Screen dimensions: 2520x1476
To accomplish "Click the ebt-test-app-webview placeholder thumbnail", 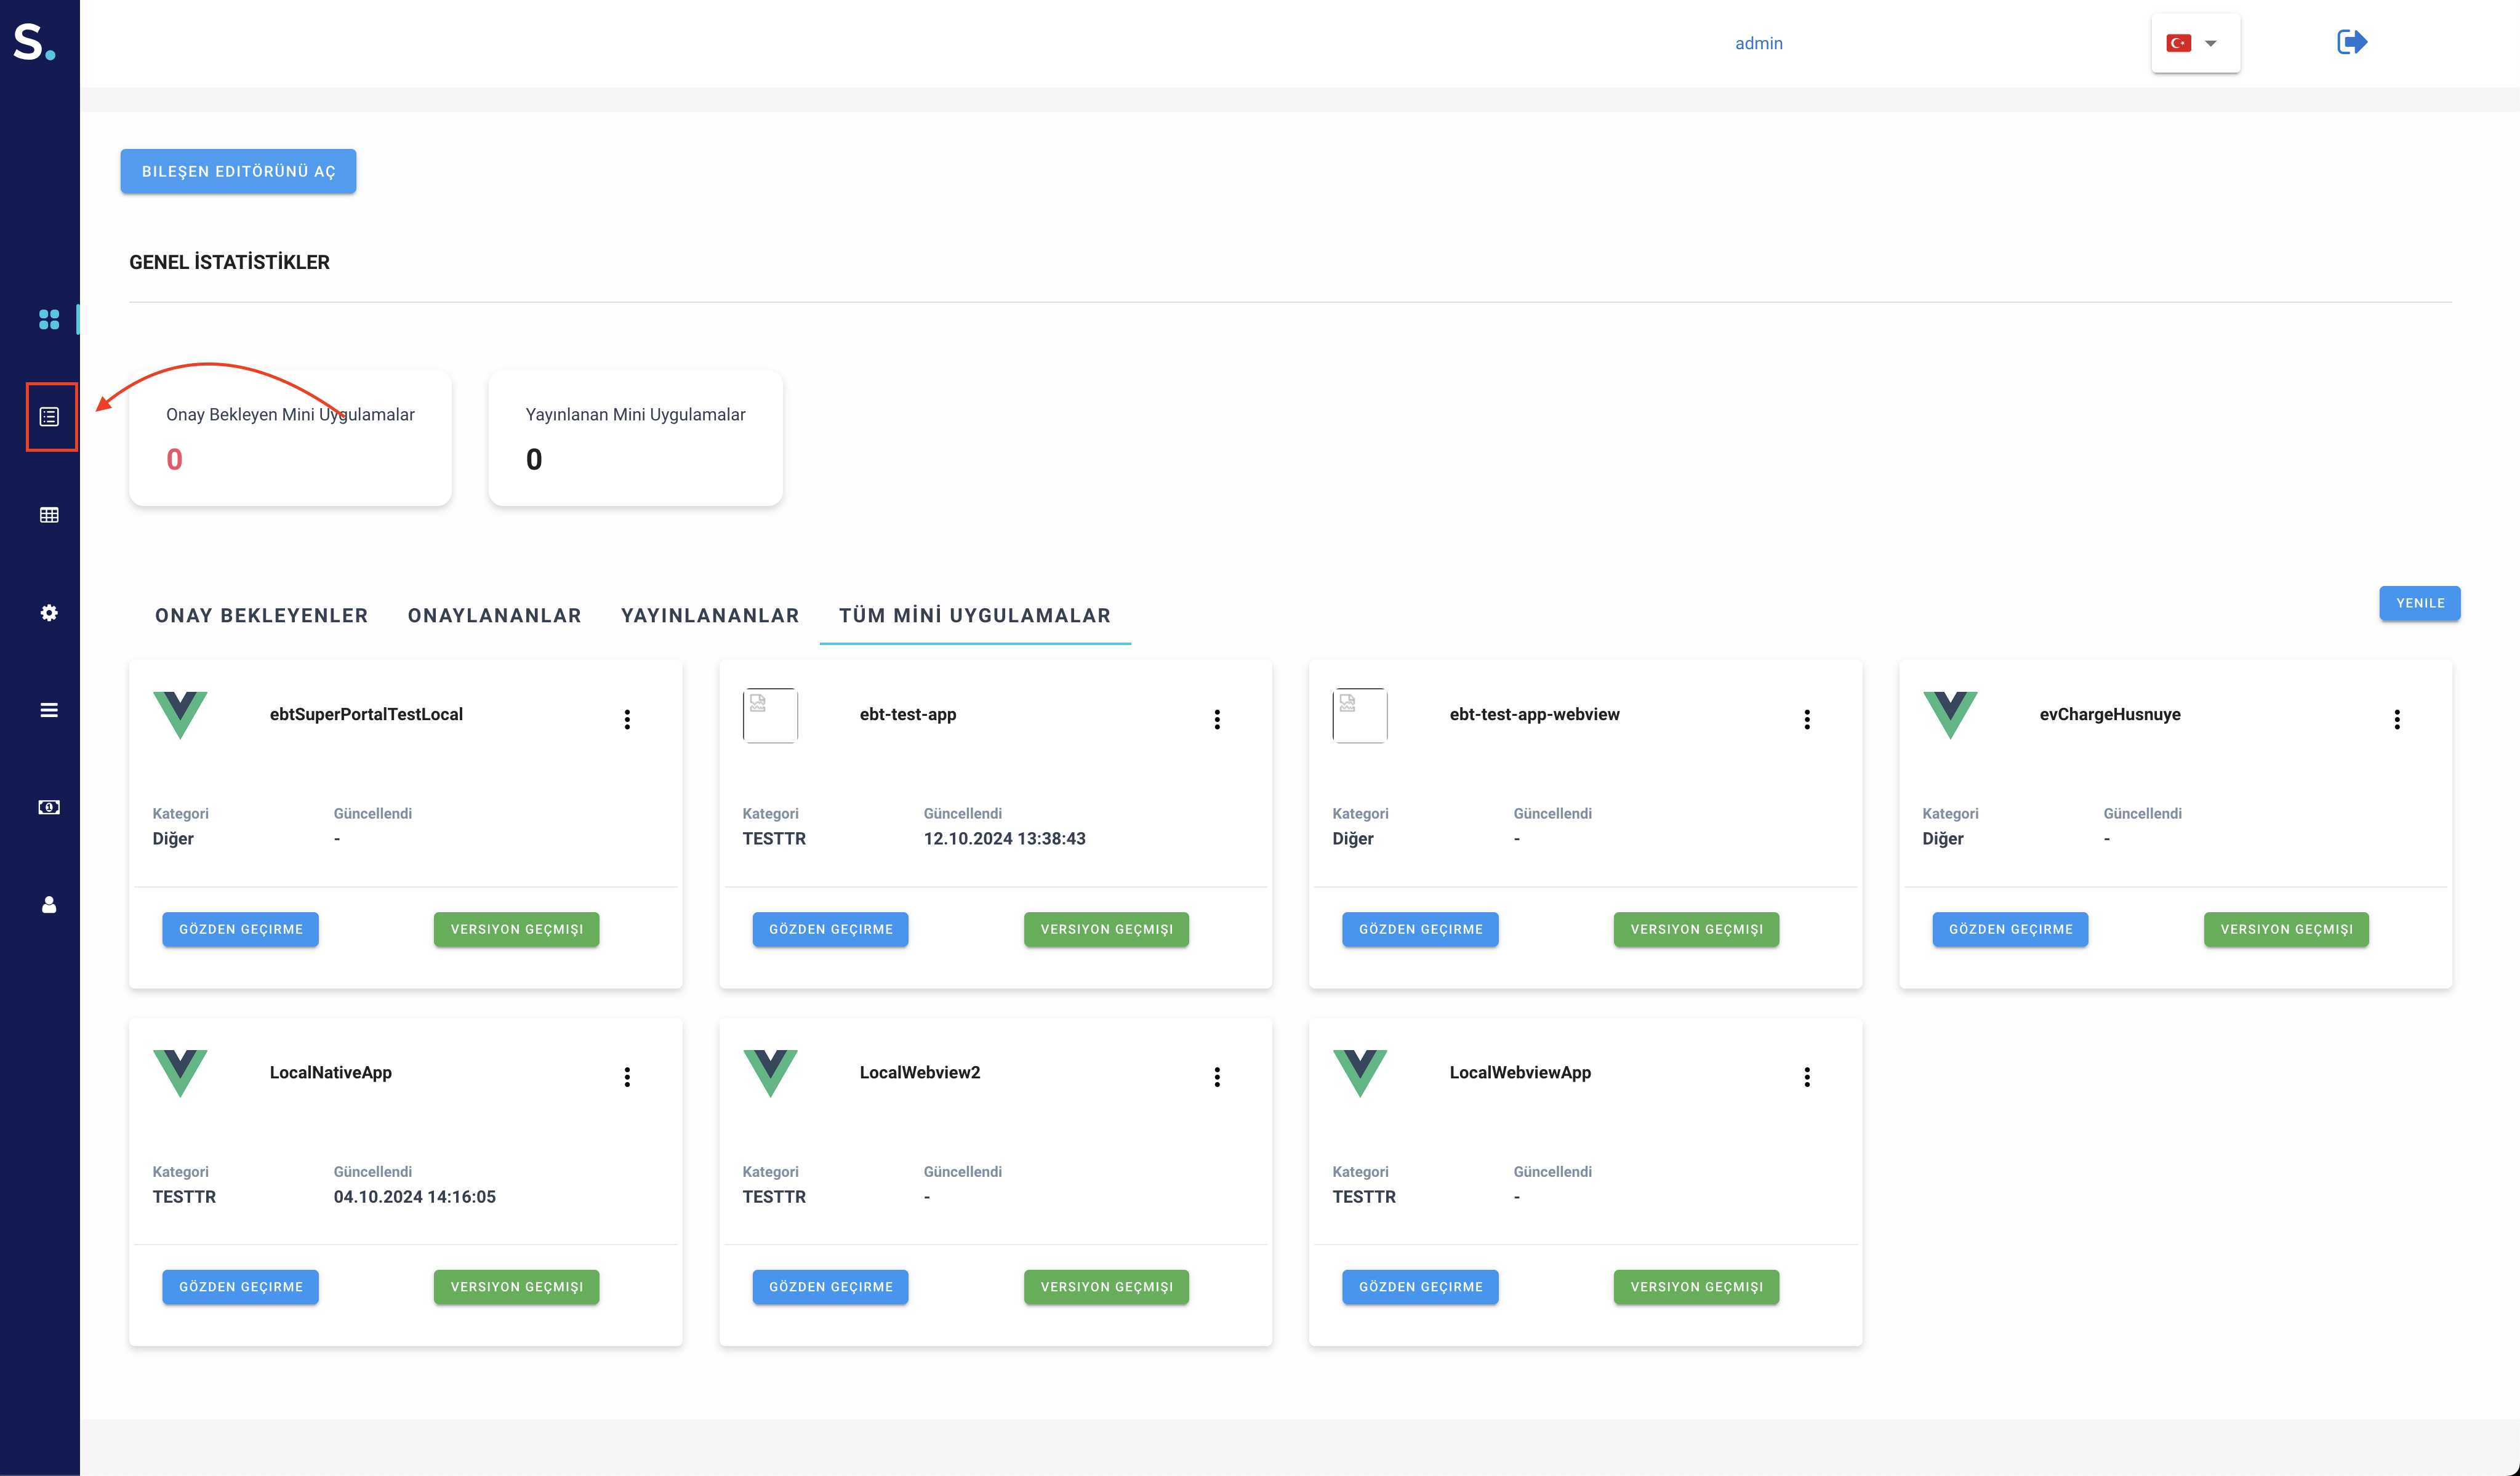I will click(1359, 715).
